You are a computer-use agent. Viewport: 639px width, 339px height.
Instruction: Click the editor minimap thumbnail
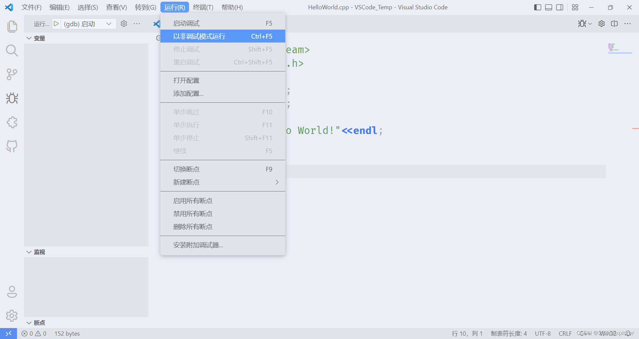620,48
